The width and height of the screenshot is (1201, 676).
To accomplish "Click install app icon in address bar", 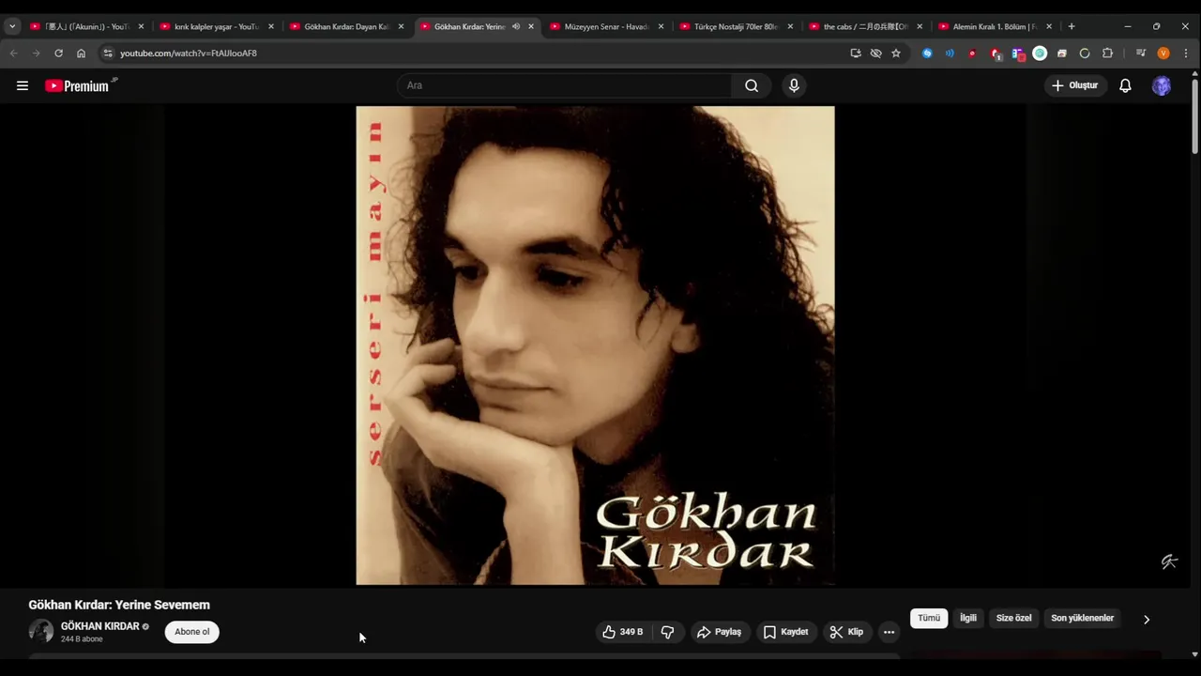I will click(856, 54).
